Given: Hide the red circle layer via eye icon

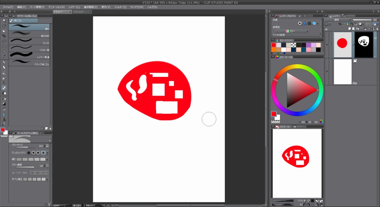Looking at the screenshot, I should [327, 45].
